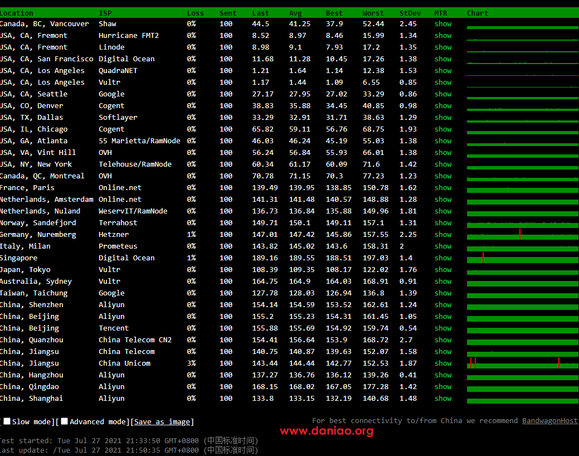Open the BandwagonHost recommendation link

pos(549,420)
